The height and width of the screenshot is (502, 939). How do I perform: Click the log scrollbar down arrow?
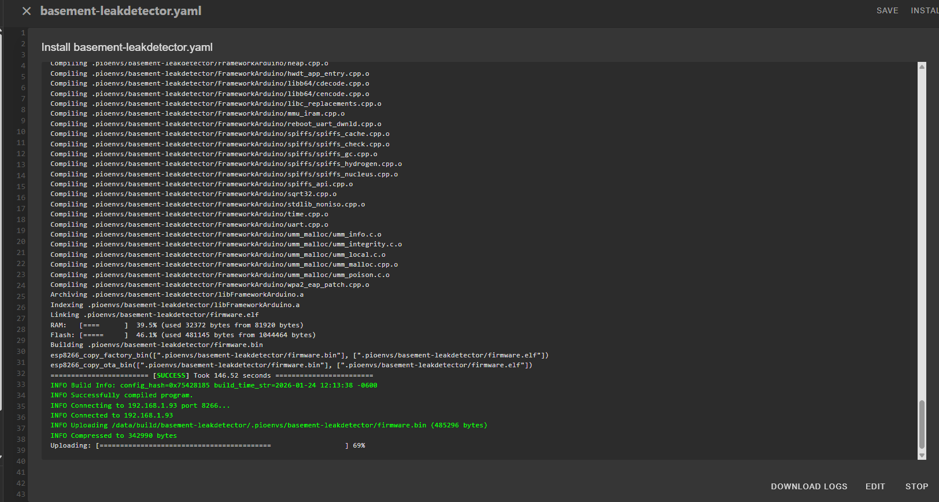click(x=922, y=456)
